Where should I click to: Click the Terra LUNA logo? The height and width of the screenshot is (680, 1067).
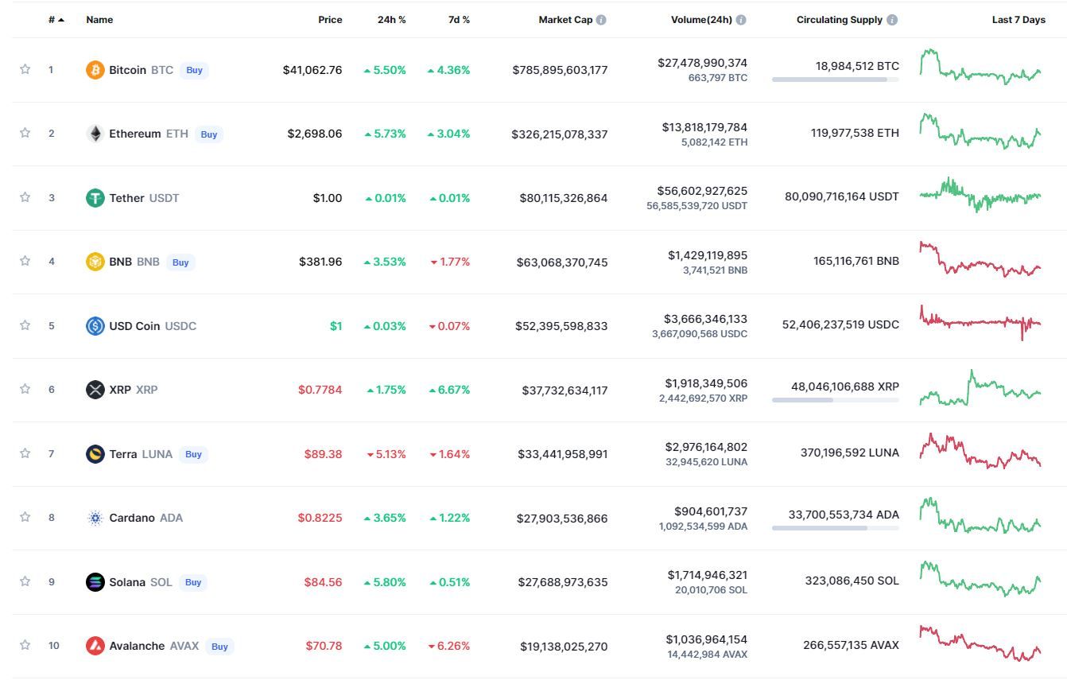95,454
